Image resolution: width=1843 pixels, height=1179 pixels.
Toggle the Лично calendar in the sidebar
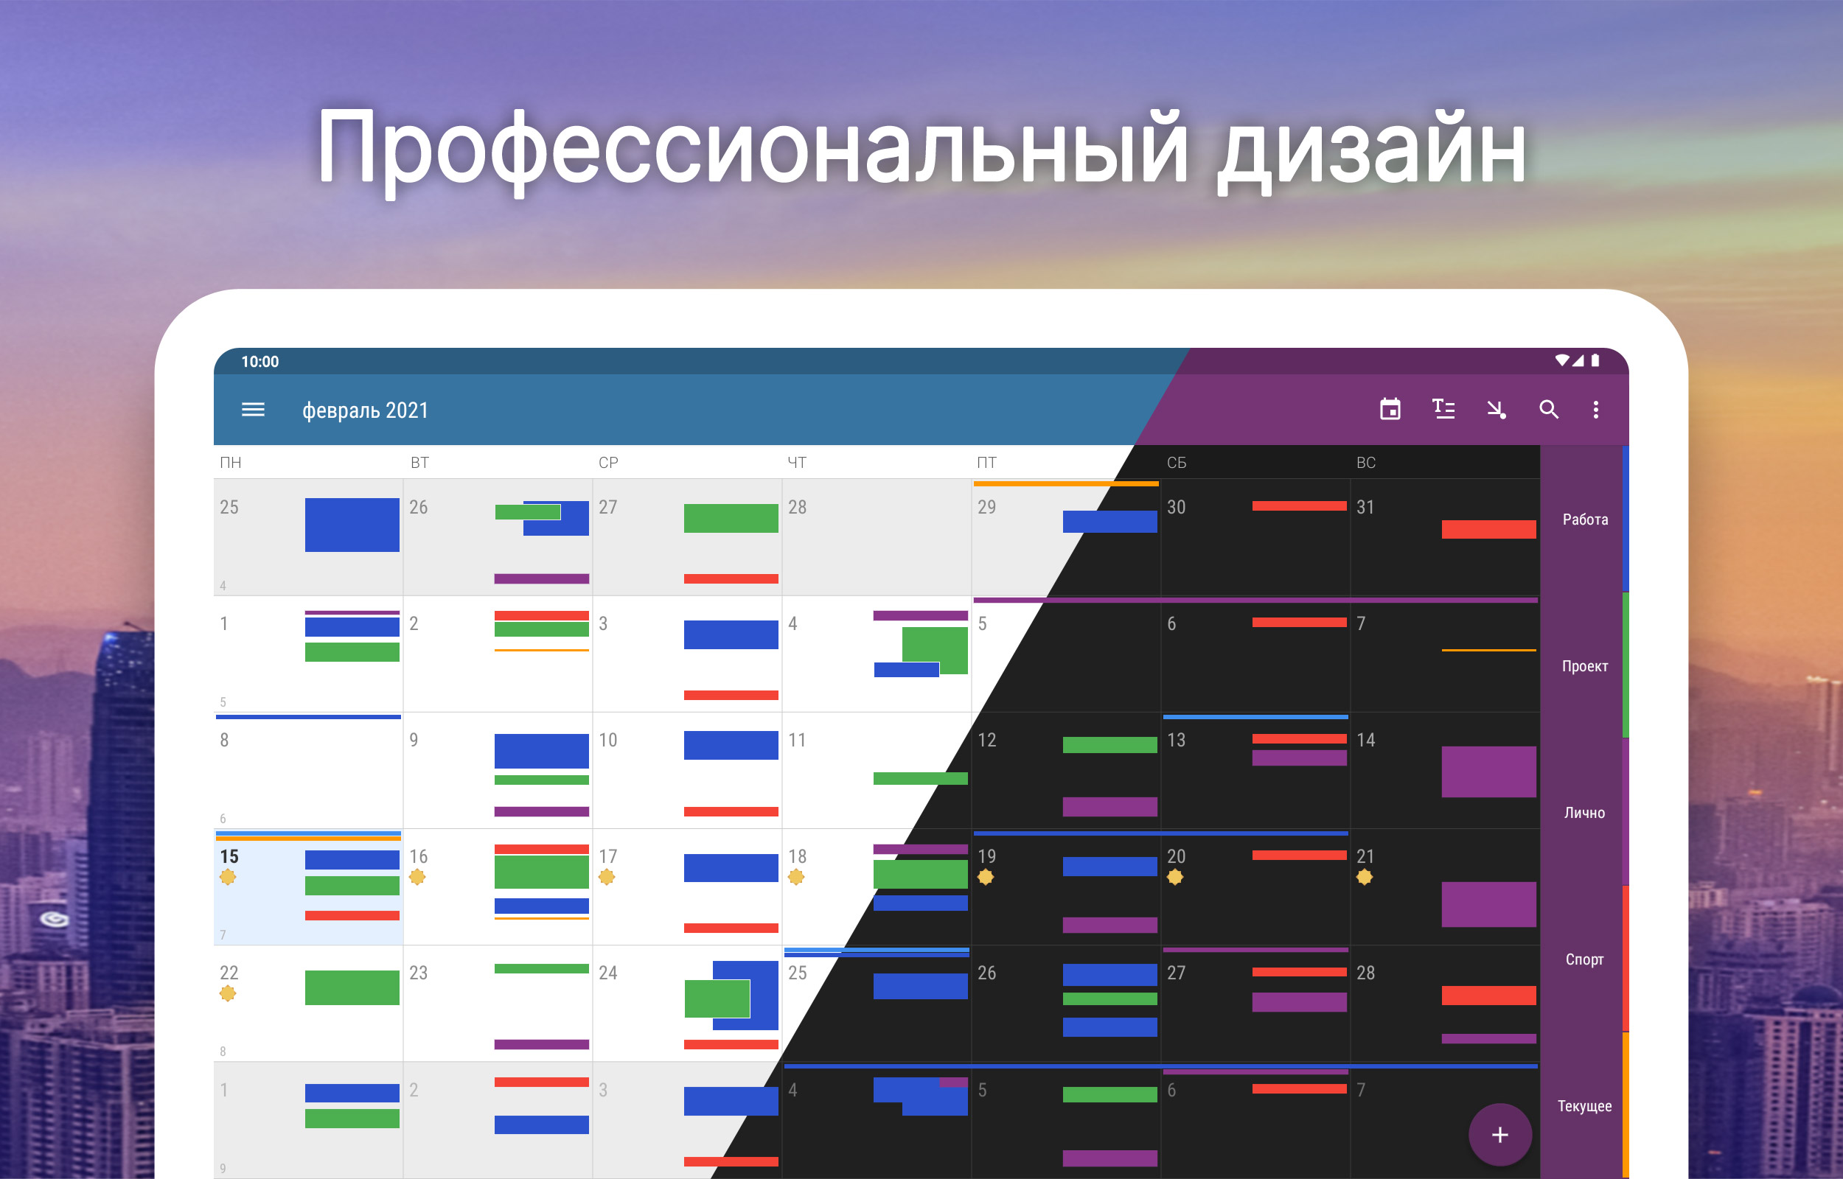1584,813
